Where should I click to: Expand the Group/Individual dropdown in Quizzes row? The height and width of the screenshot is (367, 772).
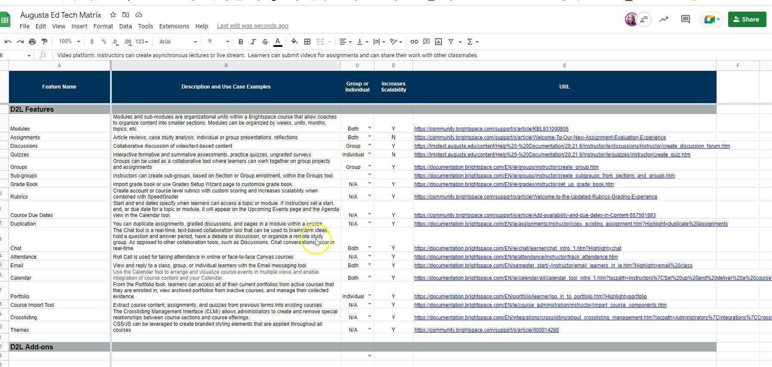tap(369, 154)
